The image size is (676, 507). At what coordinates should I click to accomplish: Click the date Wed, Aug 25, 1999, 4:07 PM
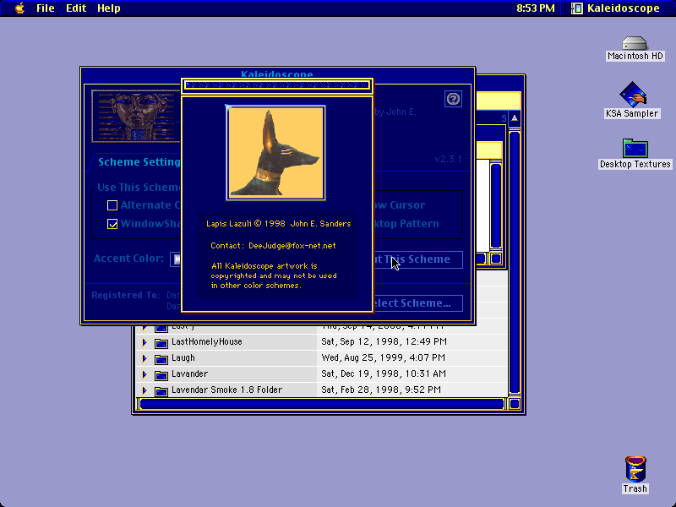pos(383,357)
